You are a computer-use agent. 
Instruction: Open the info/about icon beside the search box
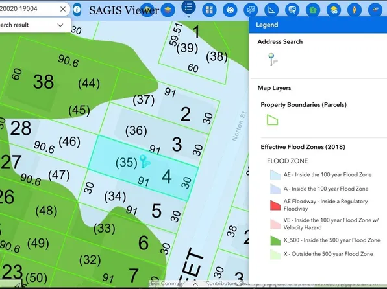click(x=77, y=10)
